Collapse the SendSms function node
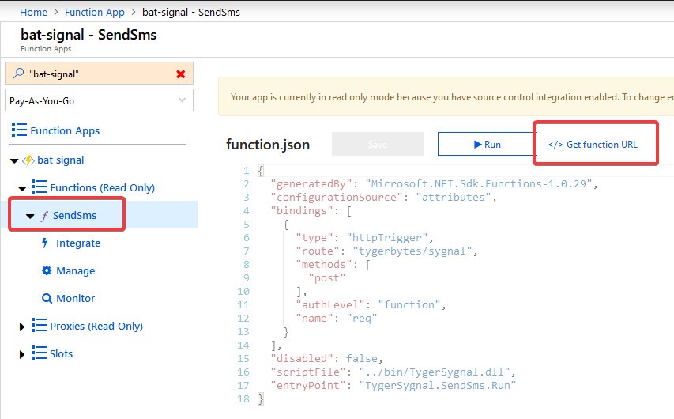The width and height of the screenshot is (674, 419). [30, 216]
